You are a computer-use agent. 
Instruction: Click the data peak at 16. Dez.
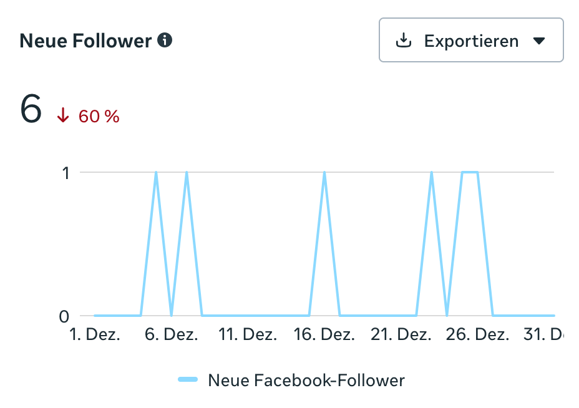point(324,173)
